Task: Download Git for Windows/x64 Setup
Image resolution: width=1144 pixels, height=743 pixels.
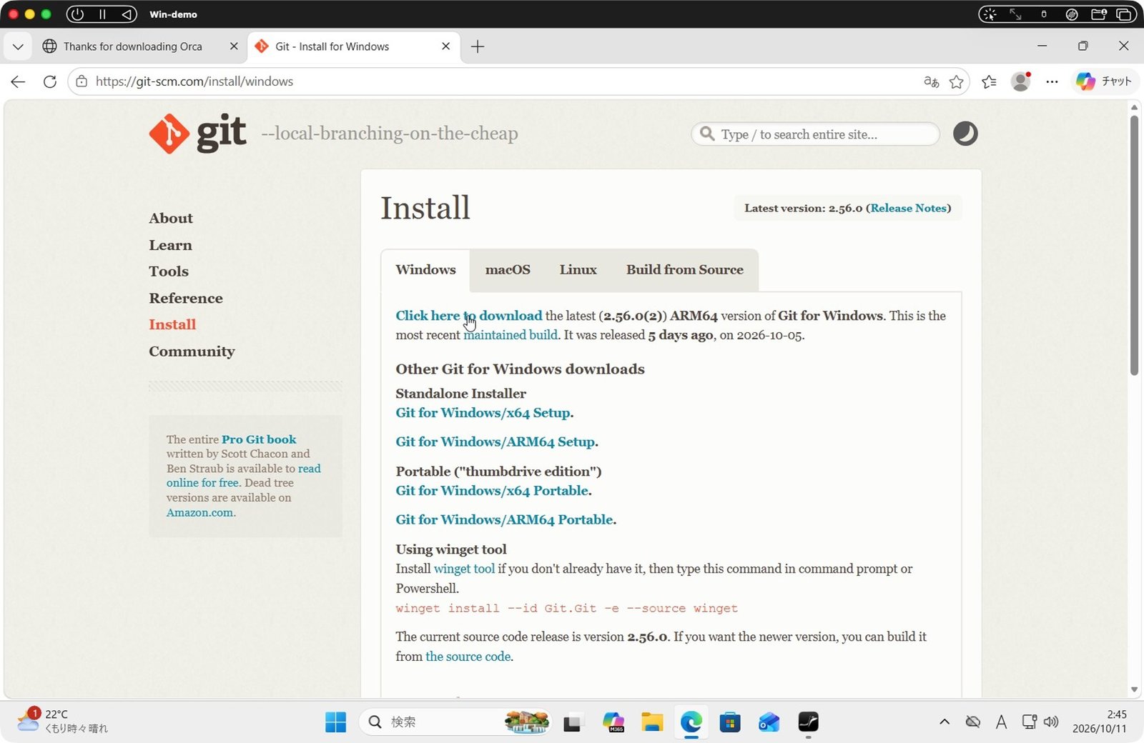Action: pos(483,412)
